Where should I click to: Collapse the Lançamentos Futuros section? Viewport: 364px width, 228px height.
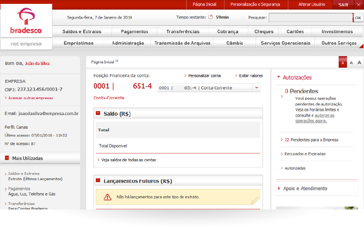tap(98, 181)
